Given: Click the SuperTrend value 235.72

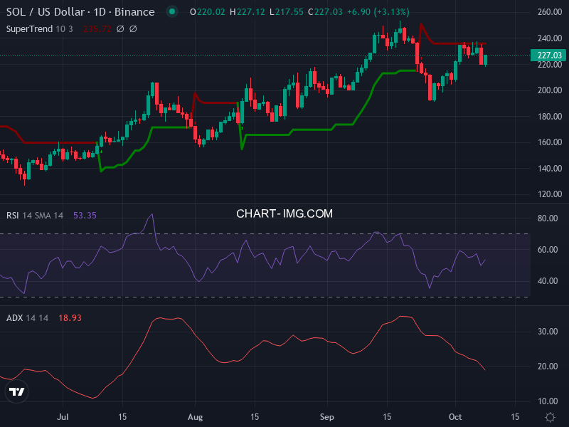Looking at the screenshot, I should 97,29.
